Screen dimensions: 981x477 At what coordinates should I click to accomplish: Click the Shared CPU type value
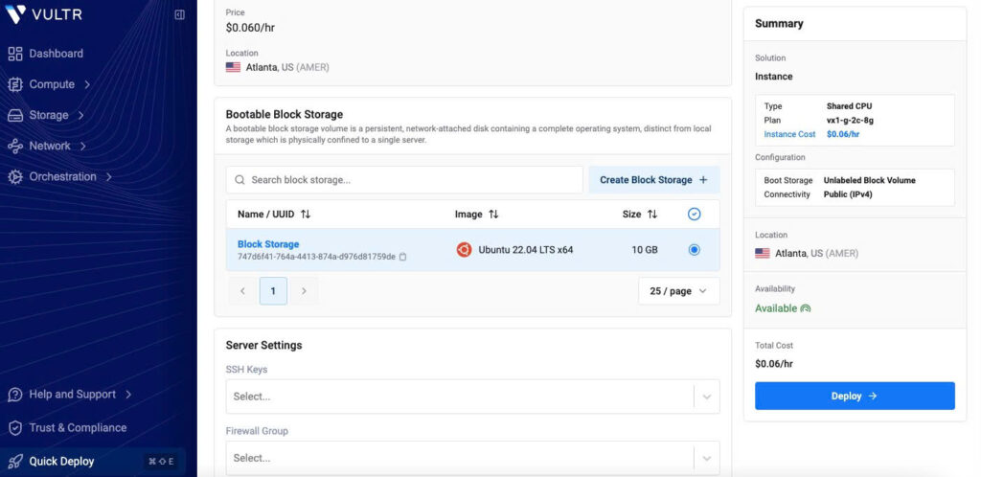coord(849,106)
